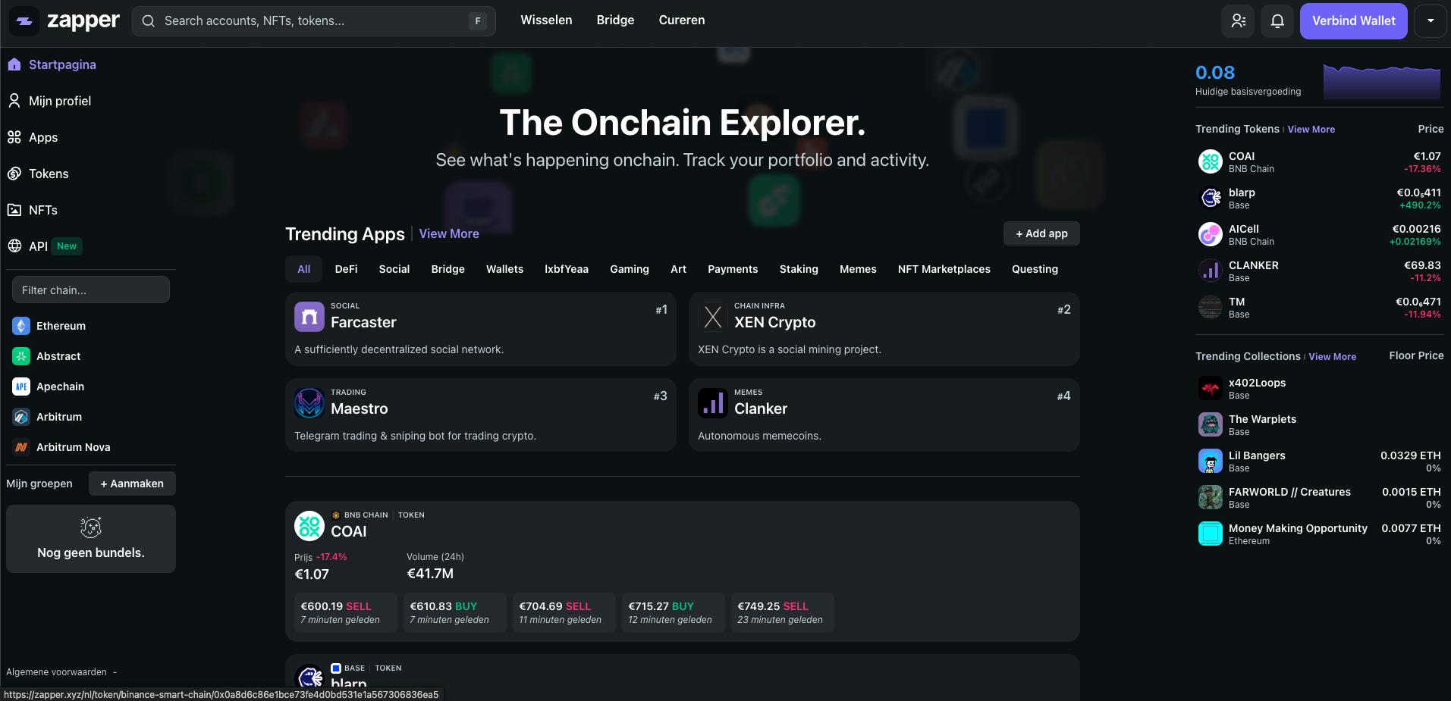Viewport: 1451px width, 701px height.
Task: Select the Questing category tab
Action: (1035, 269)
